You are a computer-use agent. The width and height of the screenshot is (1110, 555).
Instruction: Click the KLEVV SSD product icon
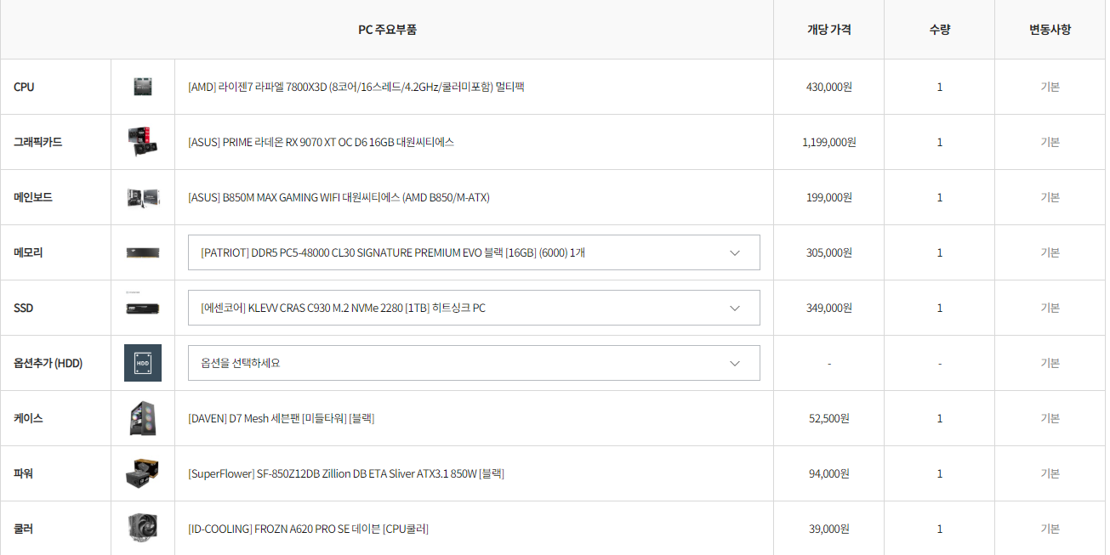[142, 307]
